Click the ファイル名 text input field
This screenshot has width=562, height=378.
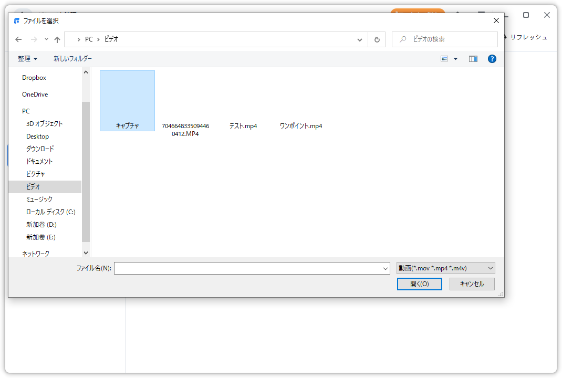[x=248, y=268]
